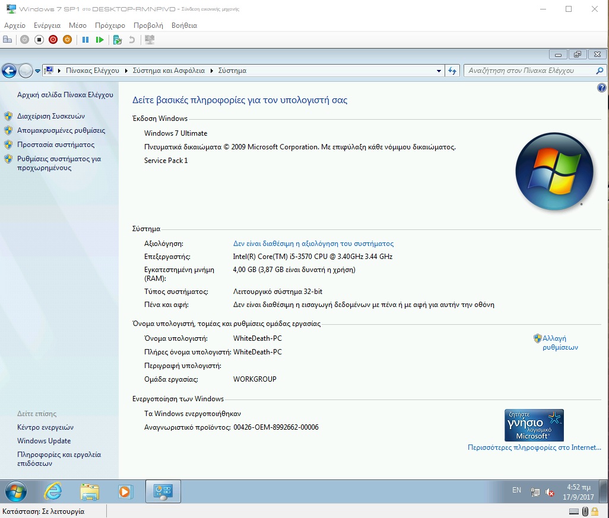Launch Windows Media Player from taskbar
The image size is (609, 518).
coord(125,492)
